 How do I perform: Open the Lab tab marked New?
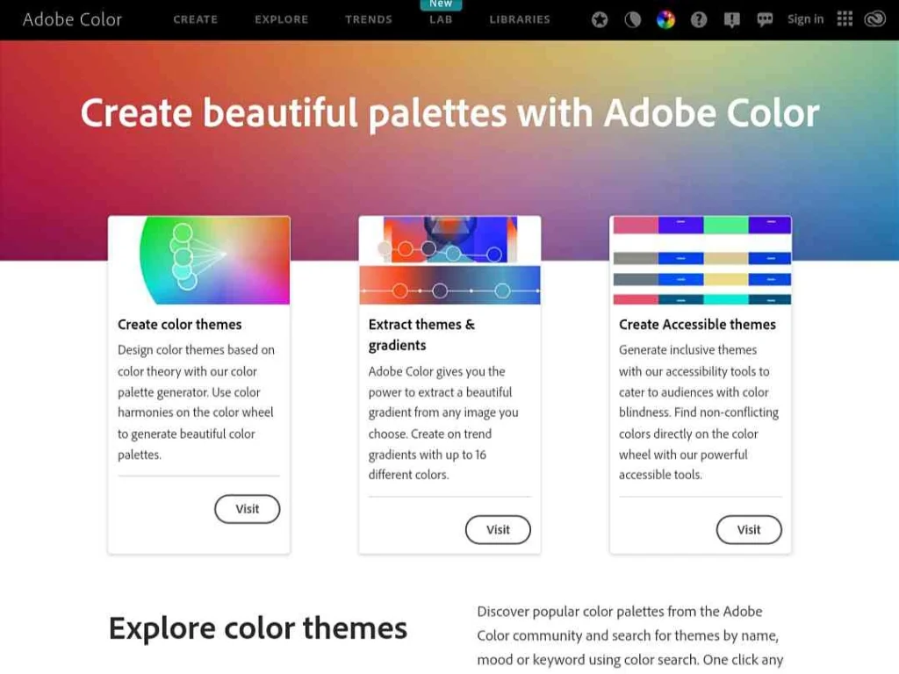tap(441, 19)
